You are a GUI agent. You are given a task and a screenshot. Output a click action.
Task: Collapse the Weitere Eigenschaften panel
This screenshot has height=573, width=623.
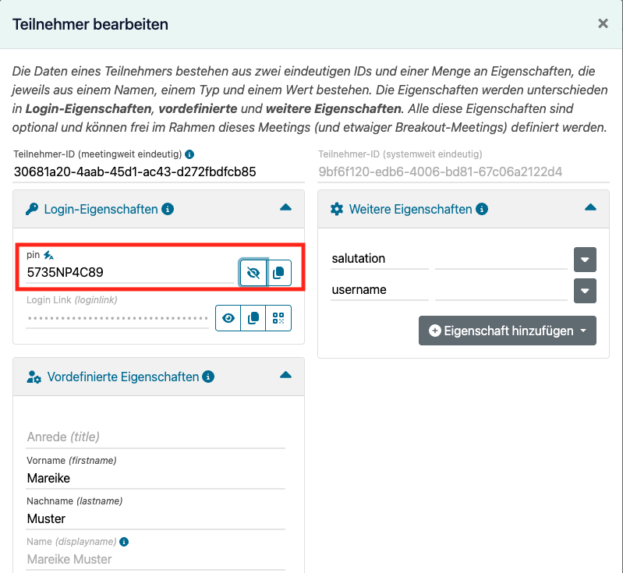coord(590,207)
